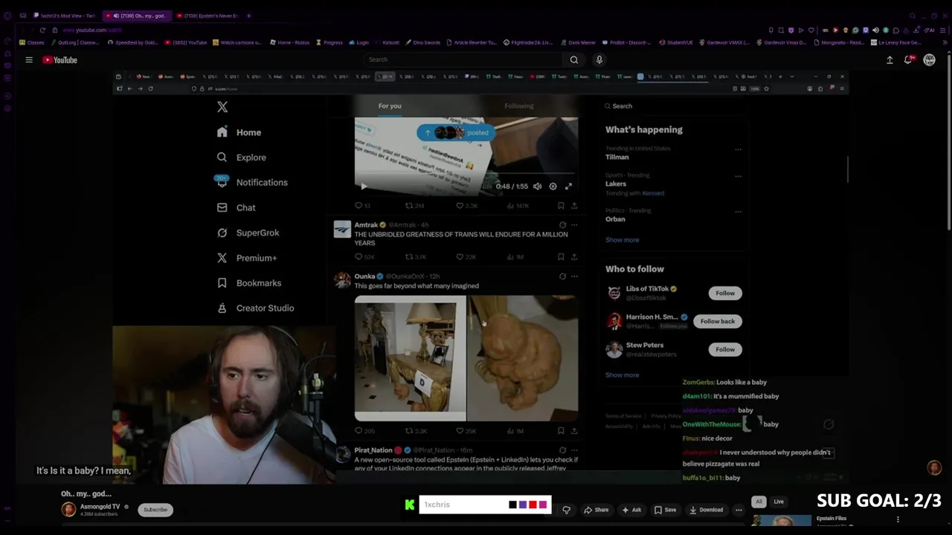Click the Asmongold TV channel avatar
The width and height of the screenshot is (952, 535).
[68, 509]
